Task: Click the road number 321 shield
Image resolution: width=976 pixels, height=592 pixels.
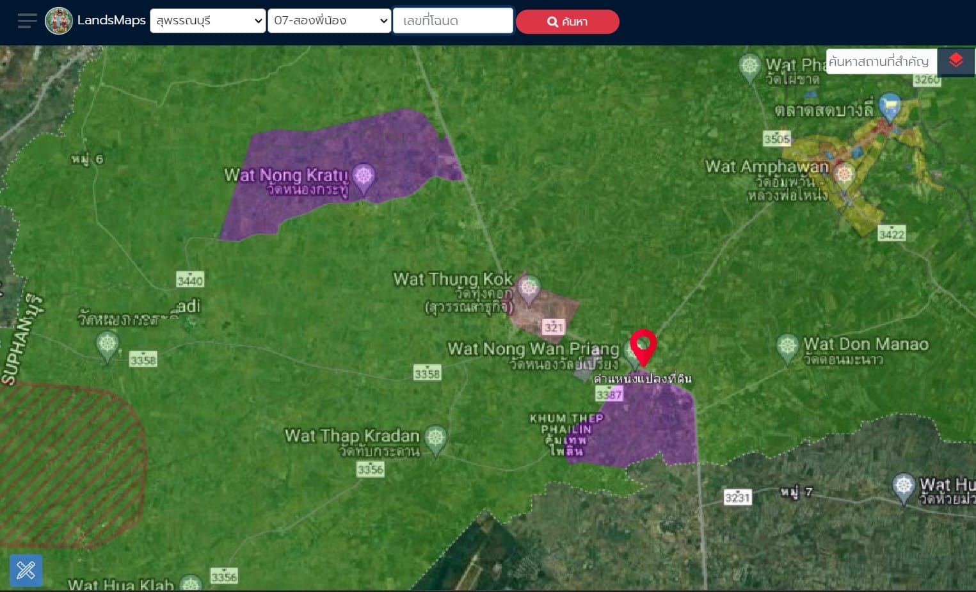Action: pyautogui.click(x=554, y=328)
